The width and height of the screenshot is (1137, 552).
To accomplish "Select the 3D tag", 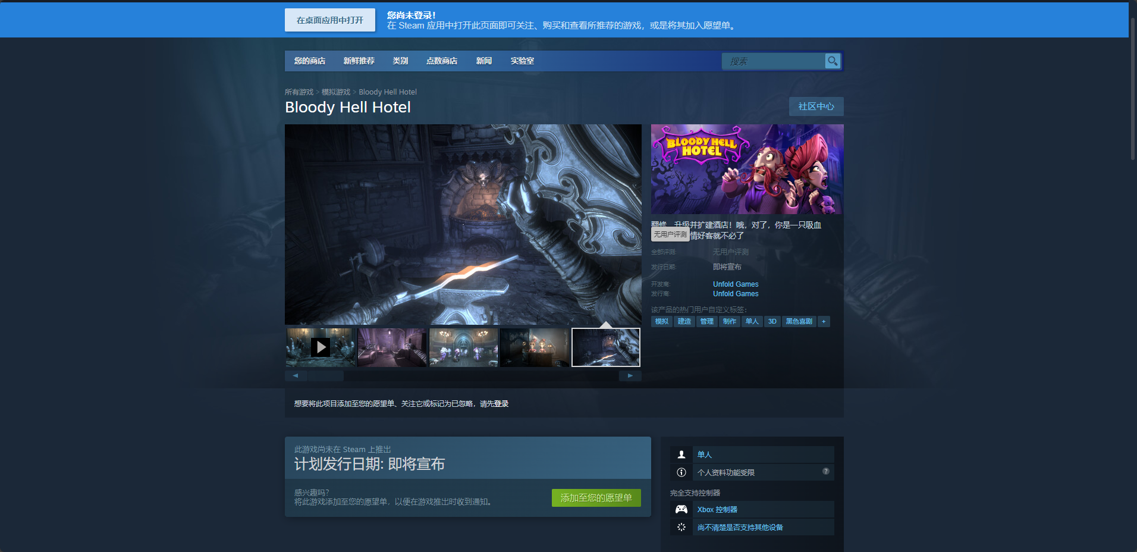I will [x=772, y=321].
